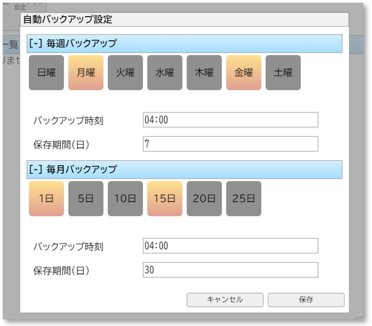Screen dimensions: 372x326
Task: Deselect 月曜 (Monday) from weekly backup
Action: click(x=85, y=72)
